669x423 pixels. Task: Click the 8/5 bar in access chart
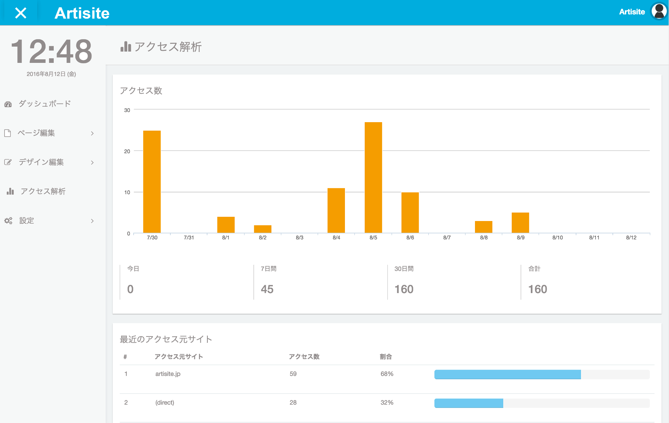[373, 177]
